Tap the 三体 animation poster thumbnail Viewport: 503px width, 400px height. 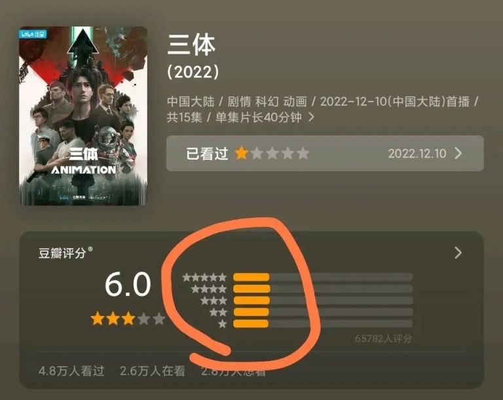pos(83,116)
